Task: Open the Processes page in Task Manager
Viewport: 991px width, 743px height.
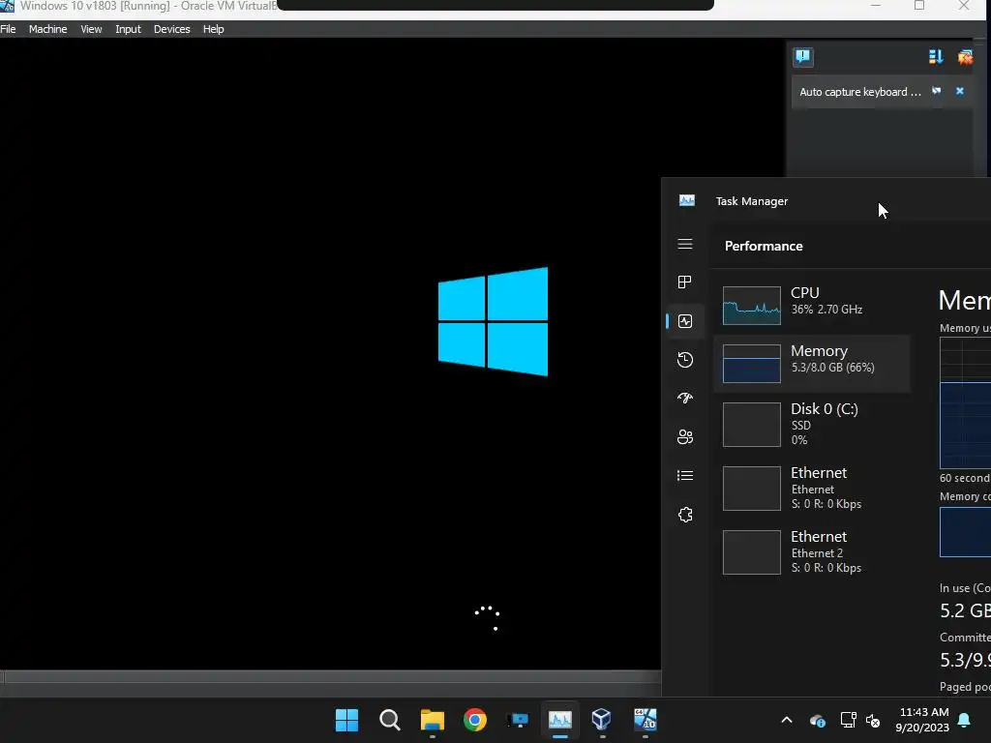Action: pyautogui.click(x=685, y=282)
